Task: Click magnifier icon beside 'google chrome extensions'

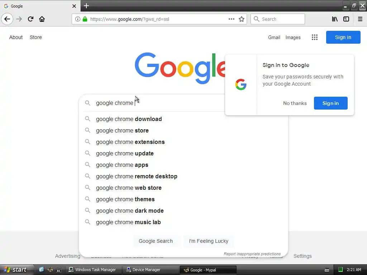Action: coord(87,142)
